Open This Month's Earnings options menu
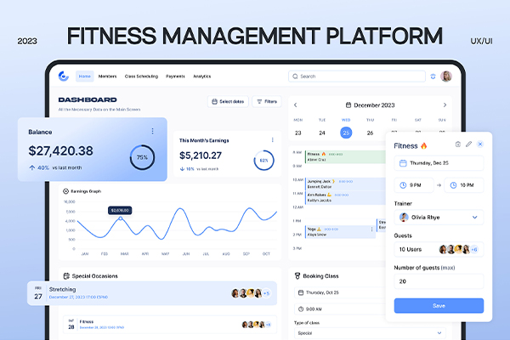 pos(273,139)
